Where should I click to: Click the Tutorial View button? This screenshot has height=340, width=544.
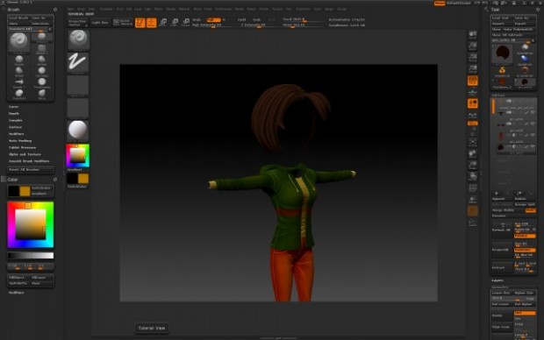pyautogui.click(x=152, y=328)
